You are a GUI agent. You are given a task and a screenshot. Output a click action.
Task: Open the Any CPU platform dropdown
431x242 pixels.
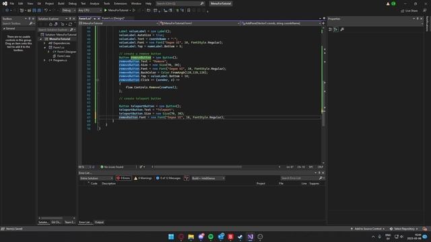click(90, 11)
